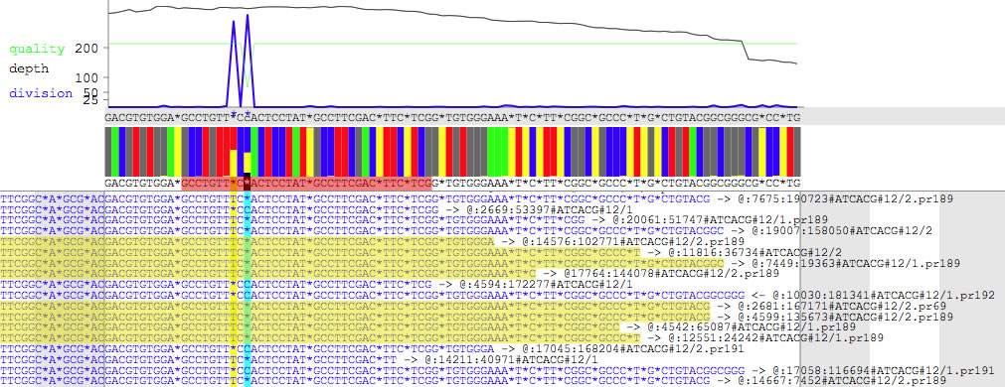This screenshot has width=1005, height=387.
Task: Click the green "quality" legend label
Action: click(37, 50)
